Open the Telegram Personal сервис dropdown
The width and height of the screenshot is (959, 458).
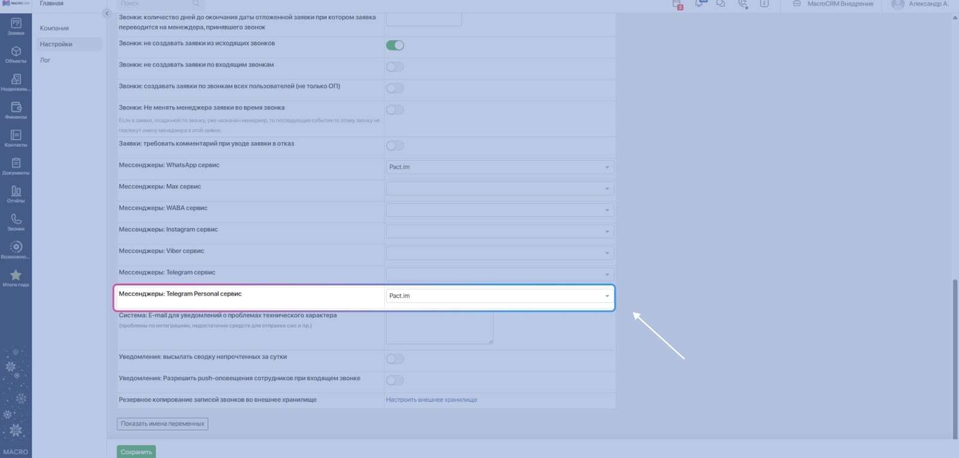[499, 296]
